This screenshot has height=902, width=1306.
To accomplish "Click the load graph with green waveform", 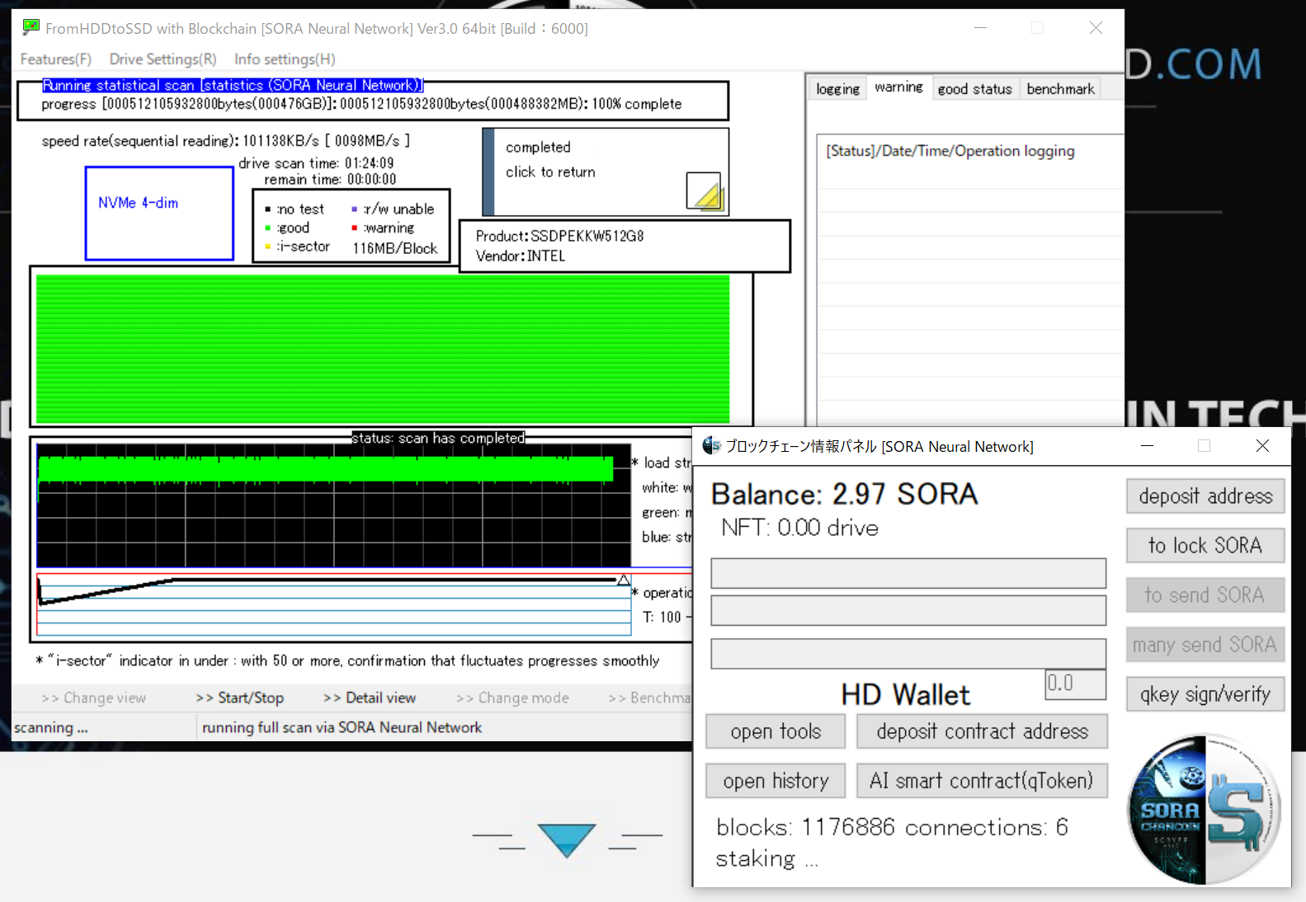I will 333,505.
